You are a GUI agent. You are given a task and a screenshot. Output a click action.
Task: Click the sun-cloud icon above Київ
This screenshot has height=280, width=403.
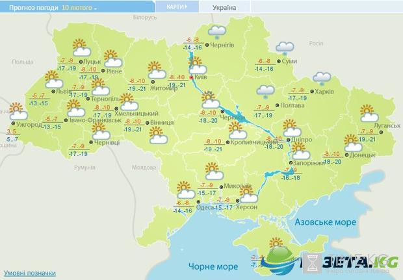point(198,65)
